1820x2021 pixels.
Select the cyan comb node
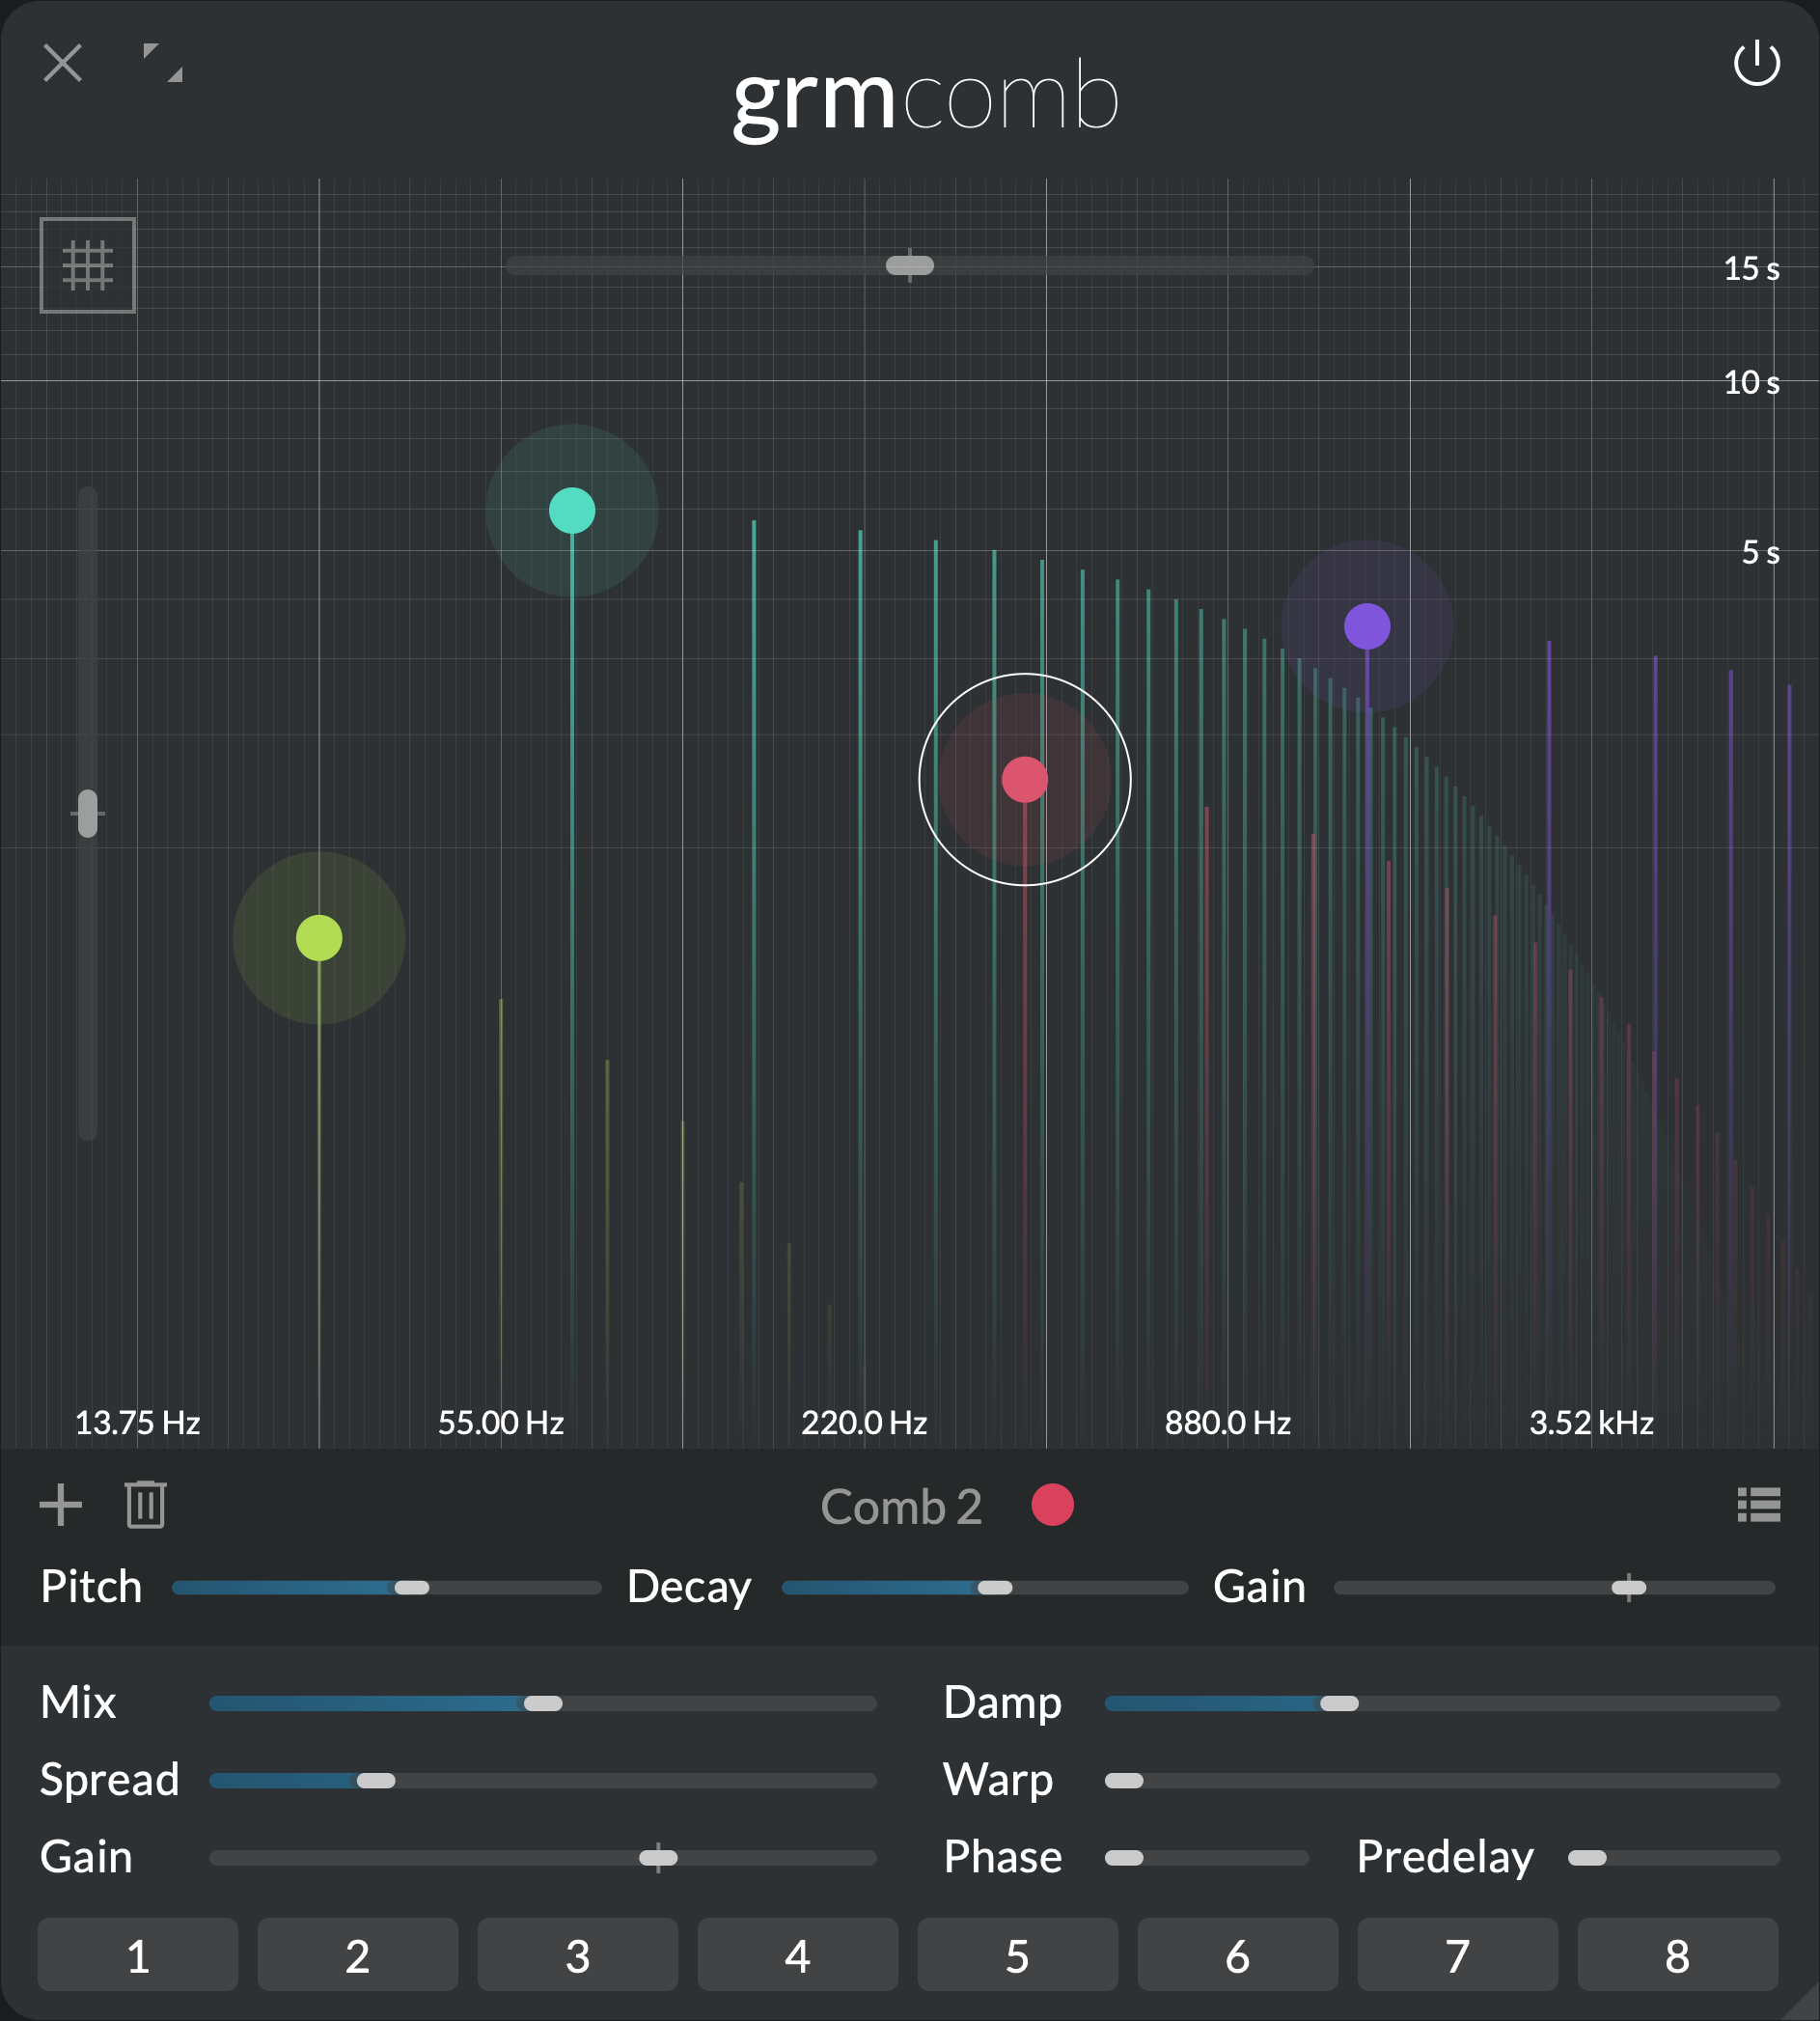pyautogui.click(x=572, y=511)
